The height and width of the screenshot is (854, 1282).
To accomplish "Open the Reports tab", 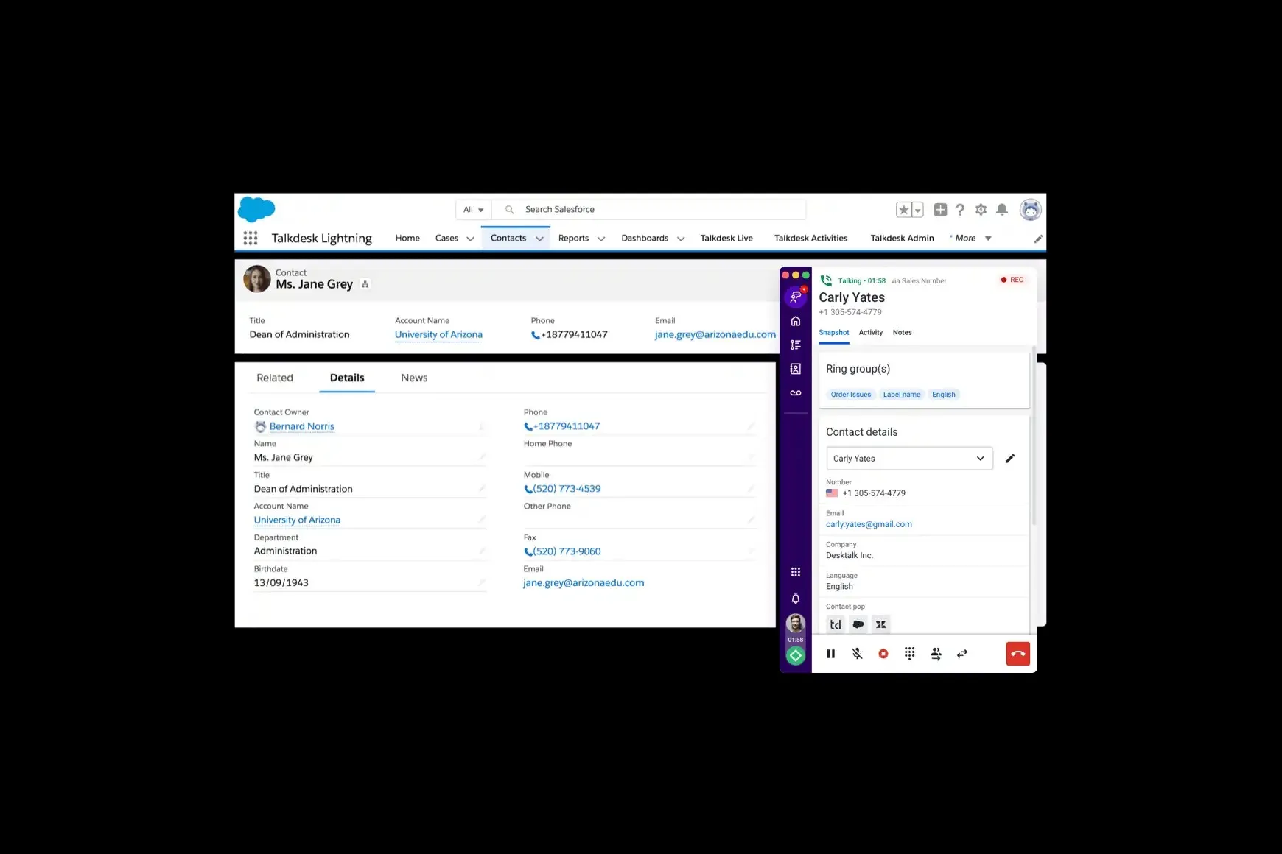I will [573, 238].
